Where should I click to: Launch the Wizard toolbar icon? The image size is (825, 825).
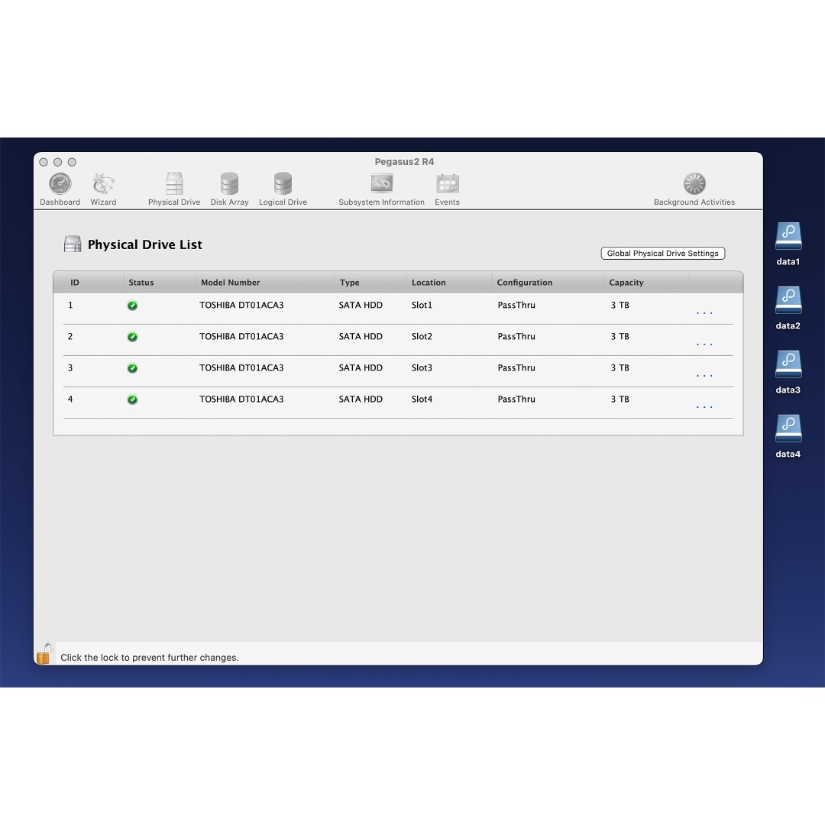click(103, 184)
